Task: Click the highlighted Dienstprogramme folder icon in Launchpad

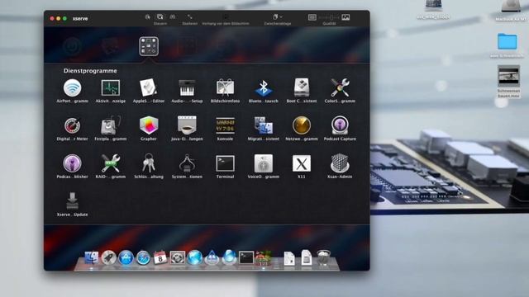Action: point(149,46)
